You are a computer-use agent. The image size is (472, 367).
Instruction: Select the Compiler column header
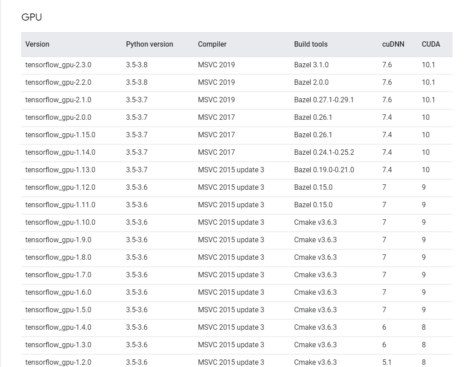212,44
